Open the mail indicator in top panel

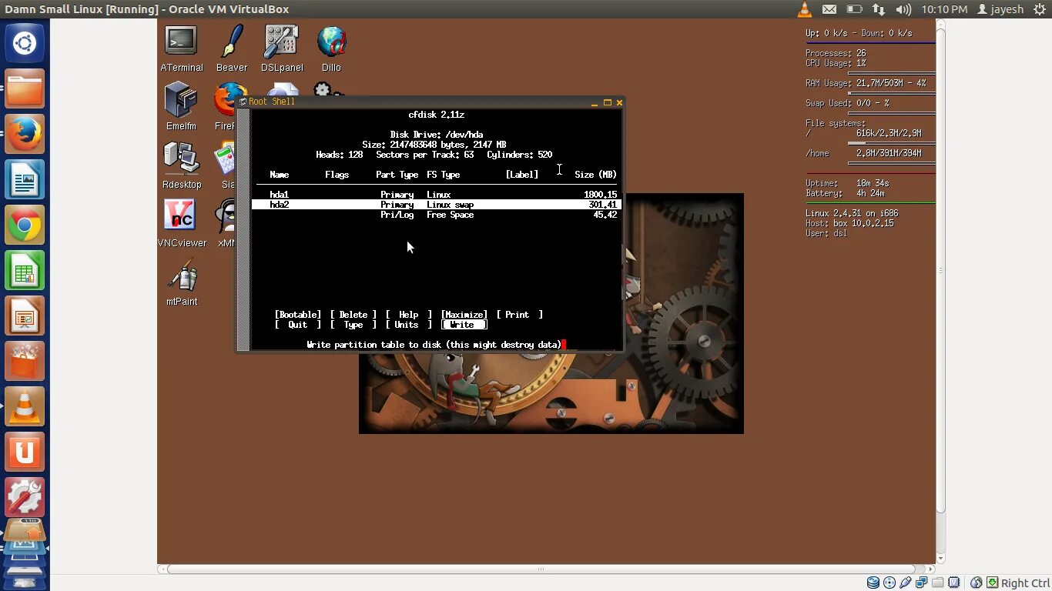(x=829, y=9)
